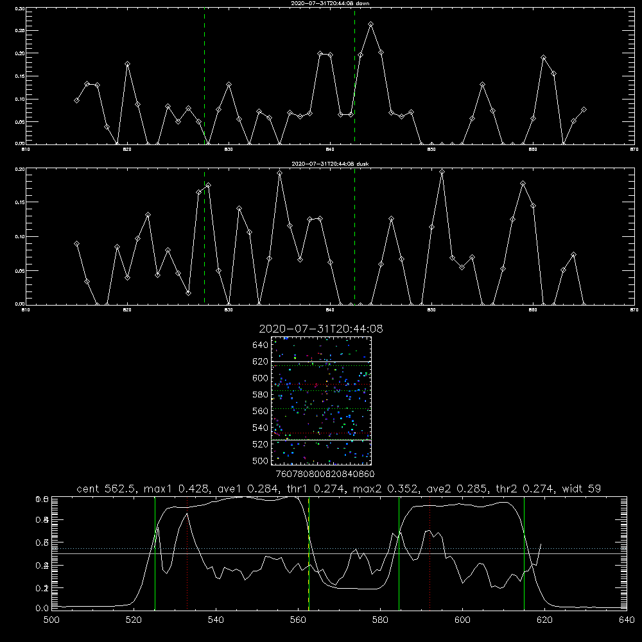The height and width of the screenshot is (642, 642).
Task: Click the horizontal dotted threshold line in bottom plot
Action: (339, 548)
